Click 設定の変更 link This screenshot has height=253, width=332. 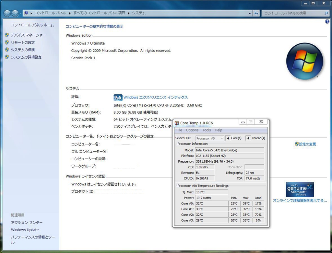point(307,144)
